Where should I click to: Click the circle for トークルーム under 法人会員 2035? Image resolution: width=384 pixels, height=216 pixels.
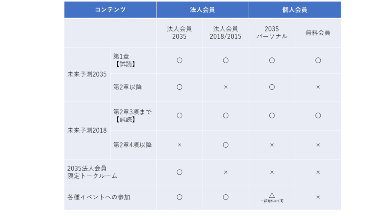[180, 172]
